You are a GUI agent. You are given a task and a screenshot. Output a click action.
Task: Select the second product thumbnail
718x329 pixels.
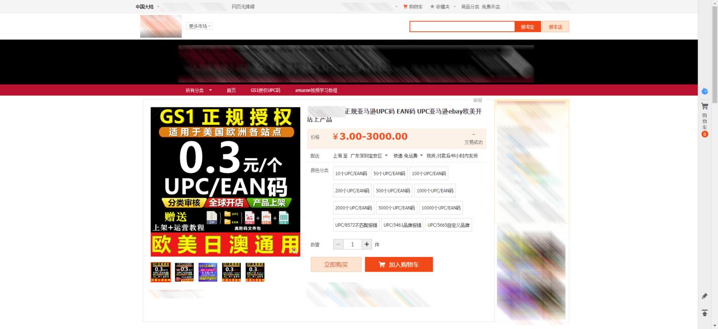184,272
